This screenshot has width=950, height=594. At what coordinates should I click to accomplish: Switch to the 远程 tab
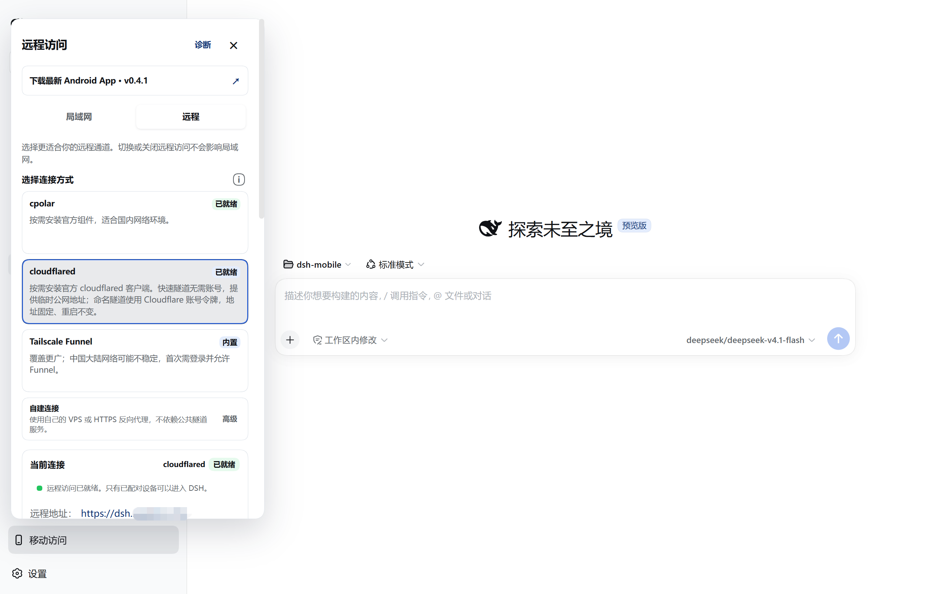tap(191, 117)
